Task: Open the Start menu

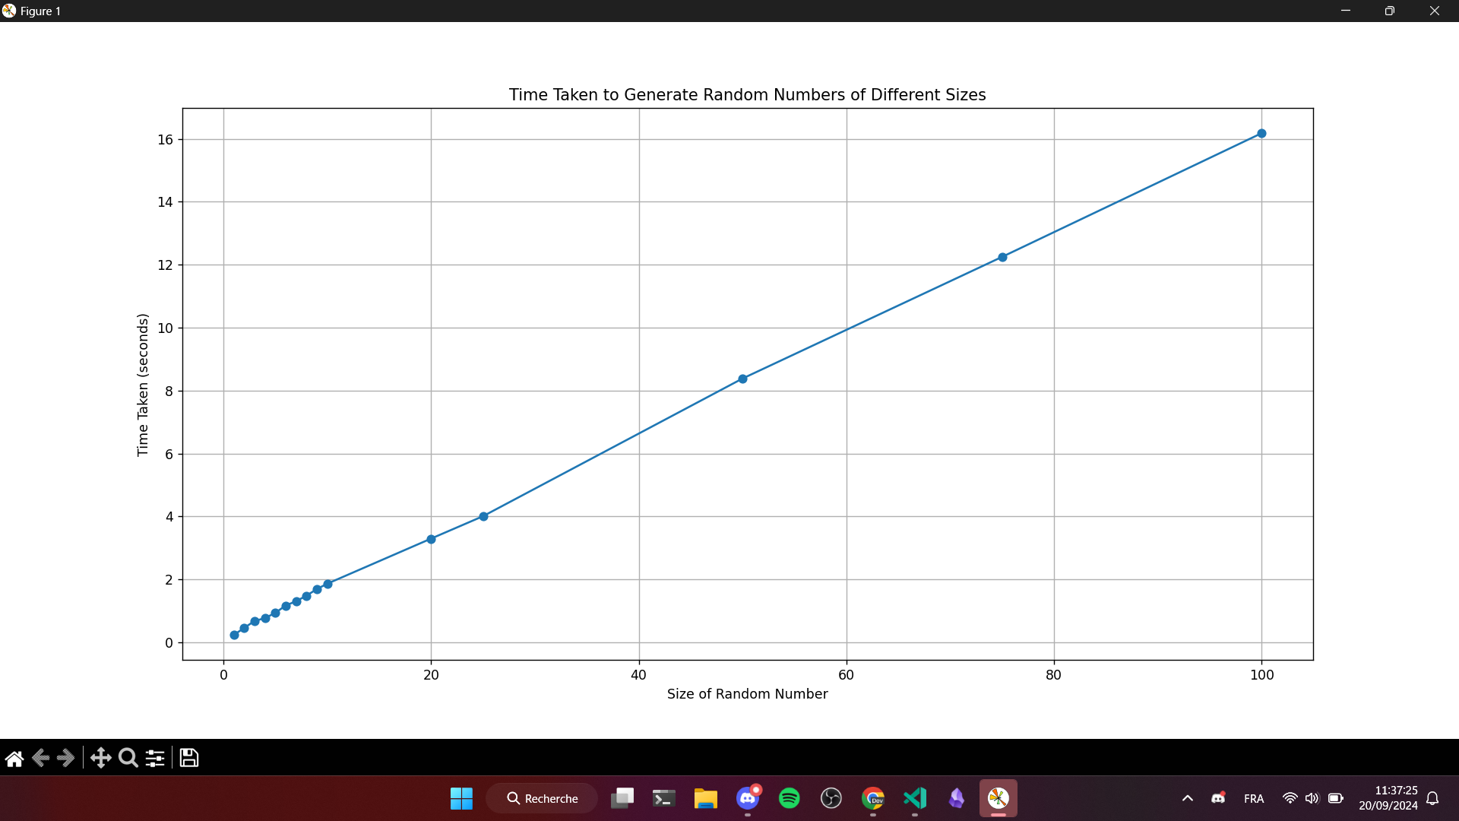Action: click(x=461, y=798)
